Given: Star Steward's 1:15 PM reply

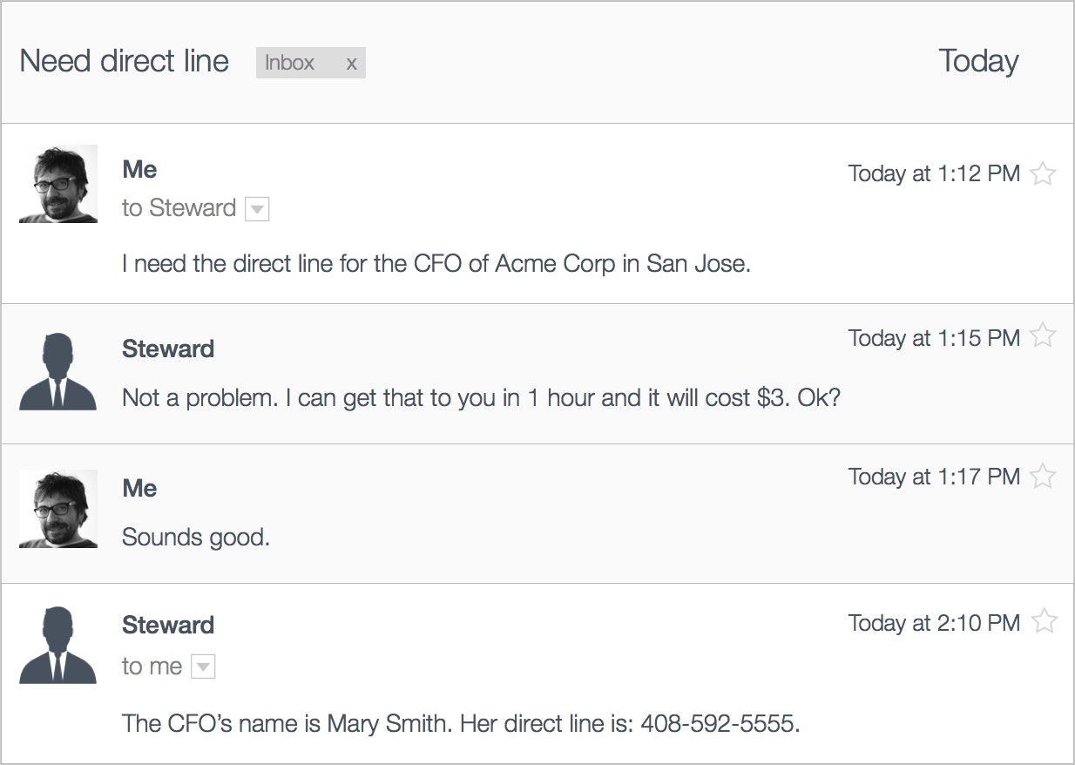Looking at the screenshot, I should pos(1043,335).
